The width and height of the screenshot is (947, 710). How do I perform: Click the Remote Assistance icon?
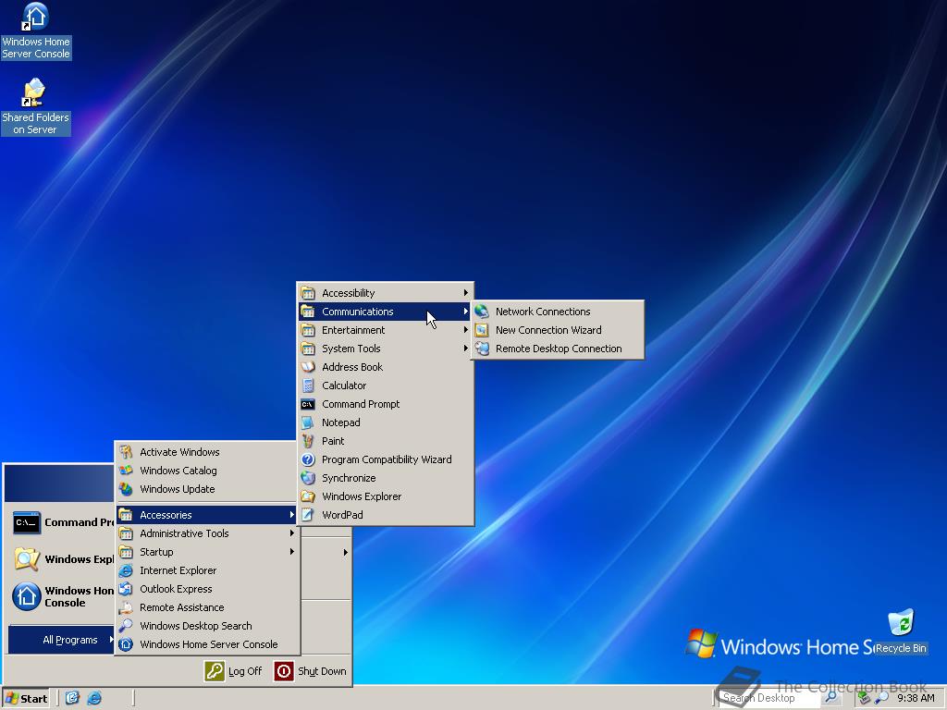coord(126,607)
